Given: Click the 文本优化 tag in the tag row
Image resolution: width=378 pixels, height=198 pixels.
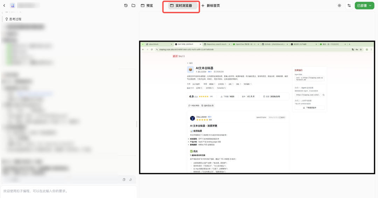Looking at the screenshot, I should click(222, 84).
